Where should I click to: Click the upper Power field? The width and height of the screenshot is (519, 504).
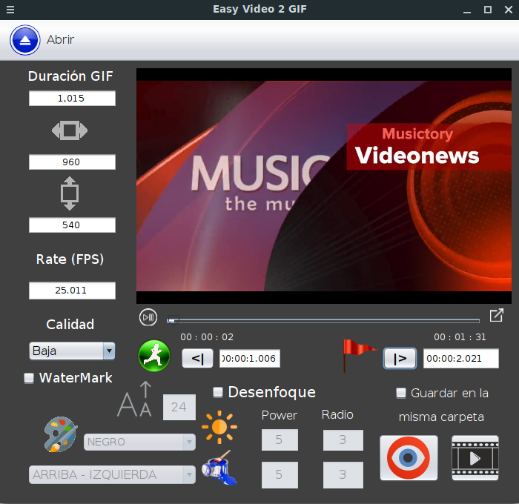coord(280,440)
